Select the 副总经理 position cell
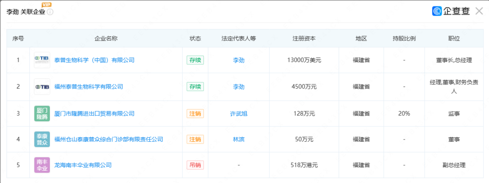The width and height of the screenshot is (489, 183). [454, 165]
